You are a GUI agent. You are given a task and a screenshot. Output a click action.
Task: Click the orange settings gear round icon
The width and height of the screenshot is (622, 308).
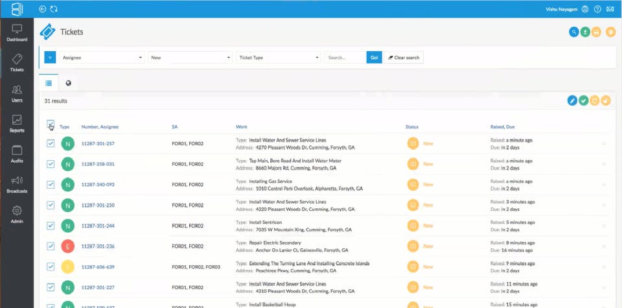tap(610, 32)
